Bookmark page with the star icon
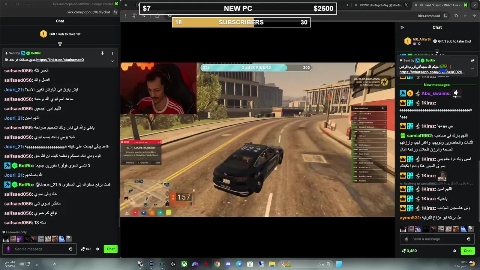Viewport: 480px width, 270px height. coord(169,16)
